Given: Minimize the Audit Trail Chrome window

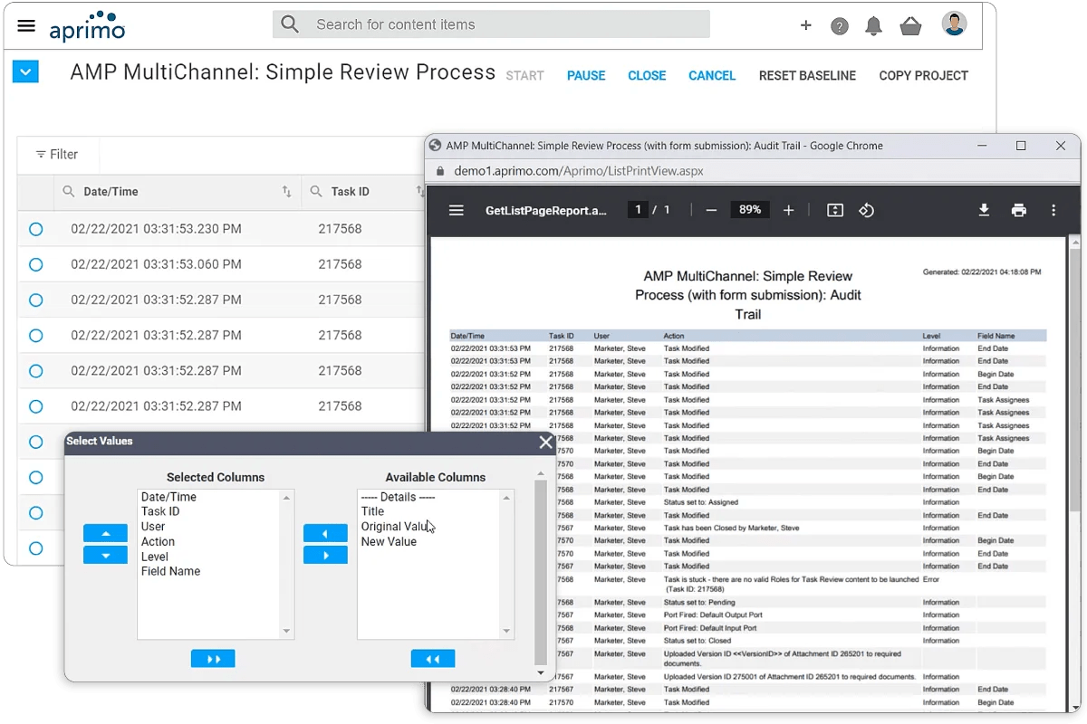Looking at the screenshot, I should 981,146.
